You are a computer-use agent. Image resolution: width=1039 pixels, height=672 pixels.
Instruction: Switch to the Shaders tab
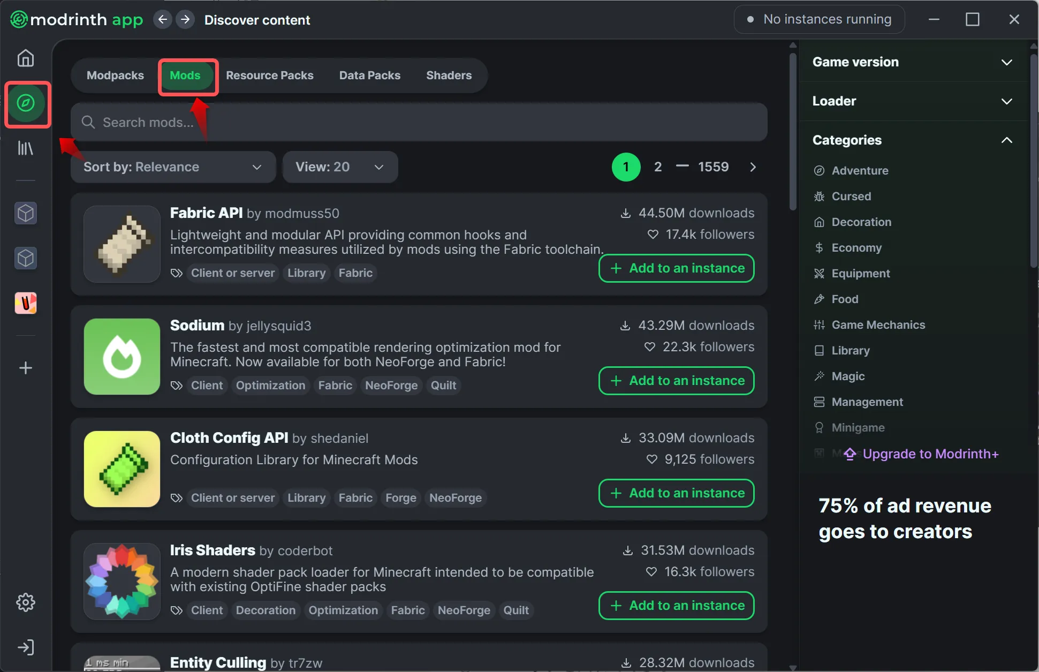449,75
